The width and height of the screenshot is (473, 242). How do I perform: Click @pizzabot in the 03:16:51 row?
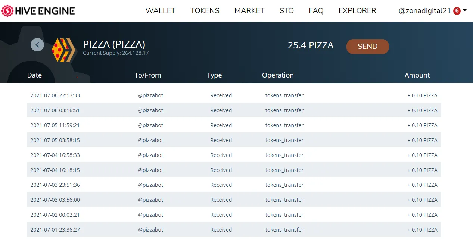tap(150, 110)
